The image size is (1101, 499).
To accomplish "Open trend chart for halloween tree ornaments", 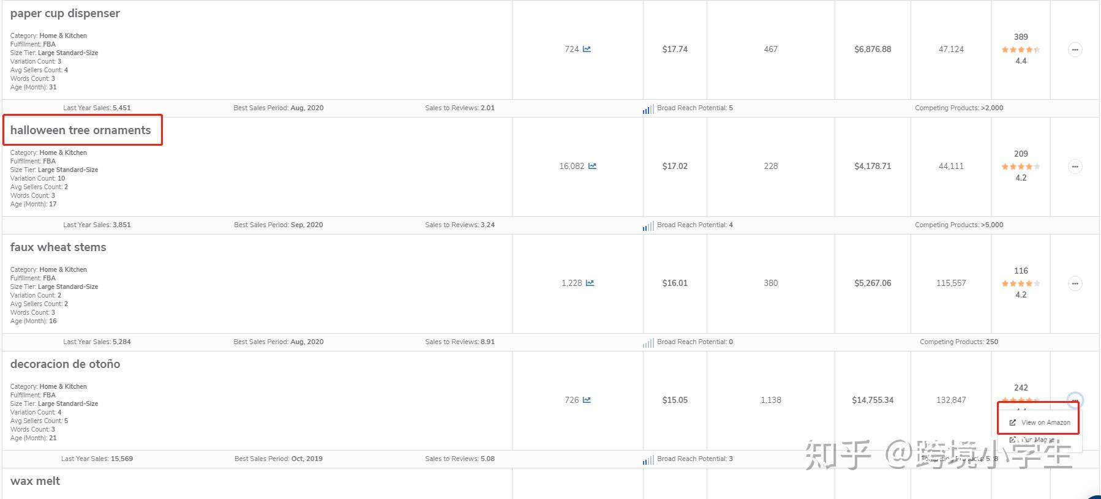I will point(592,166).
